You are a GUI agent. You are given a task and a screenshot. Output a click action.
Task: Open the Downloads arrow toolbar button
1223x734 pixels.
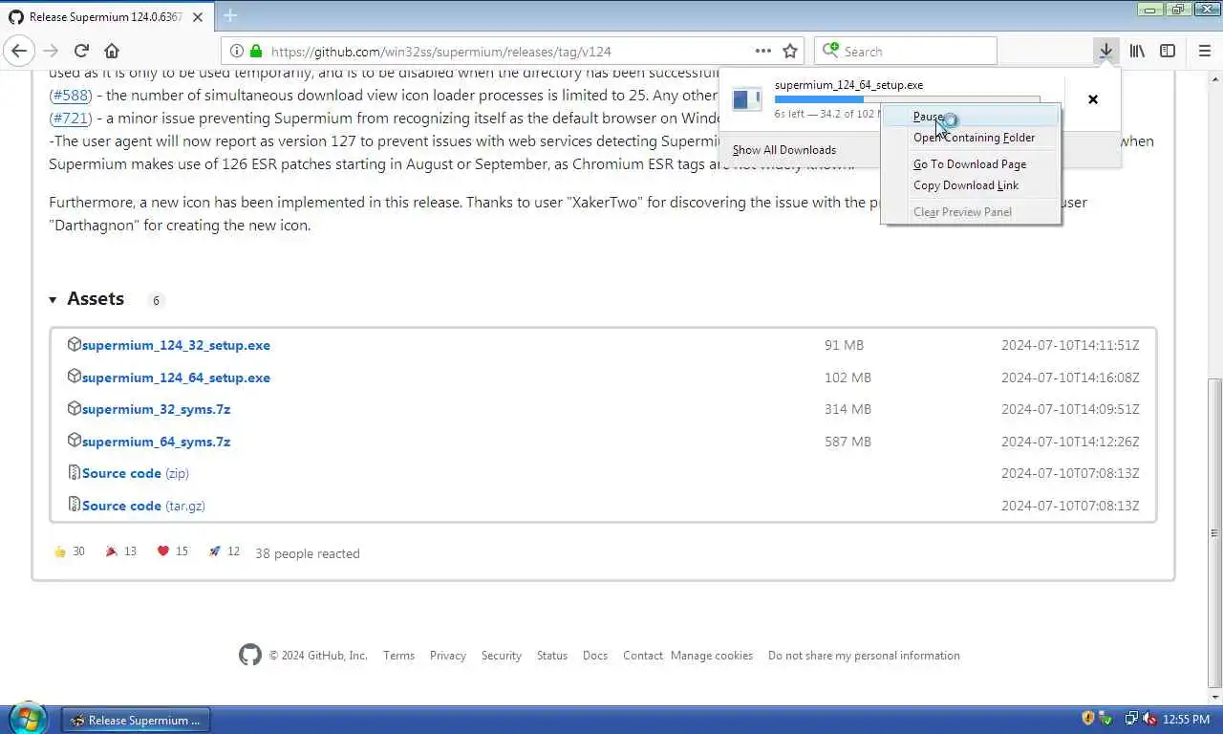tap(1105, 51)
